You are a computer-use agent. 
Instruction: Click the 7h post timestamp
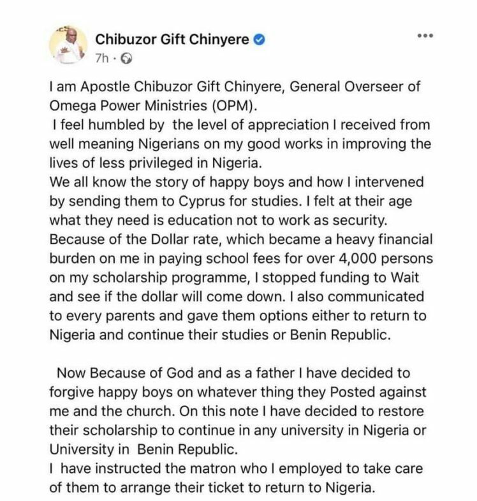101,59
